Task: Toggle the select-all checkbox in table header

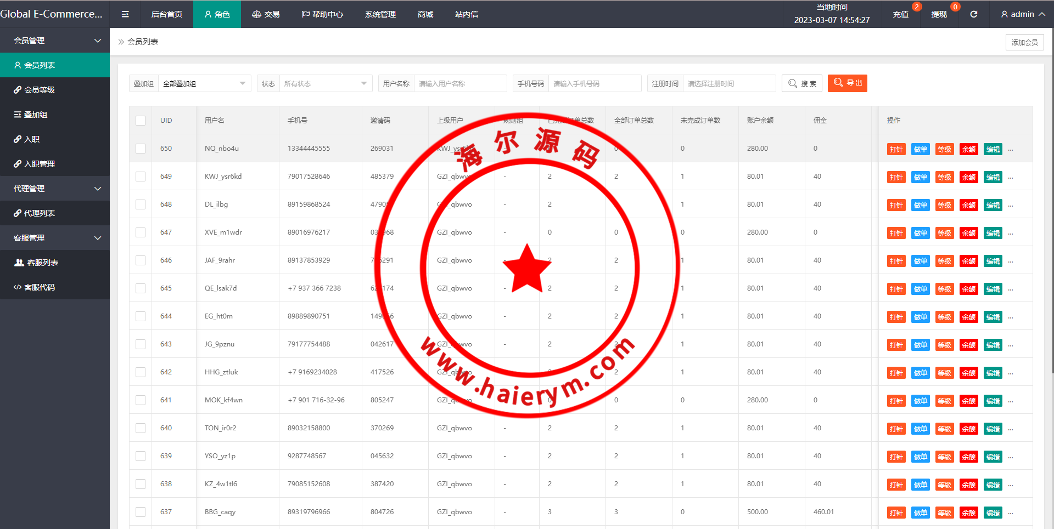Action: tap(141, 121)
